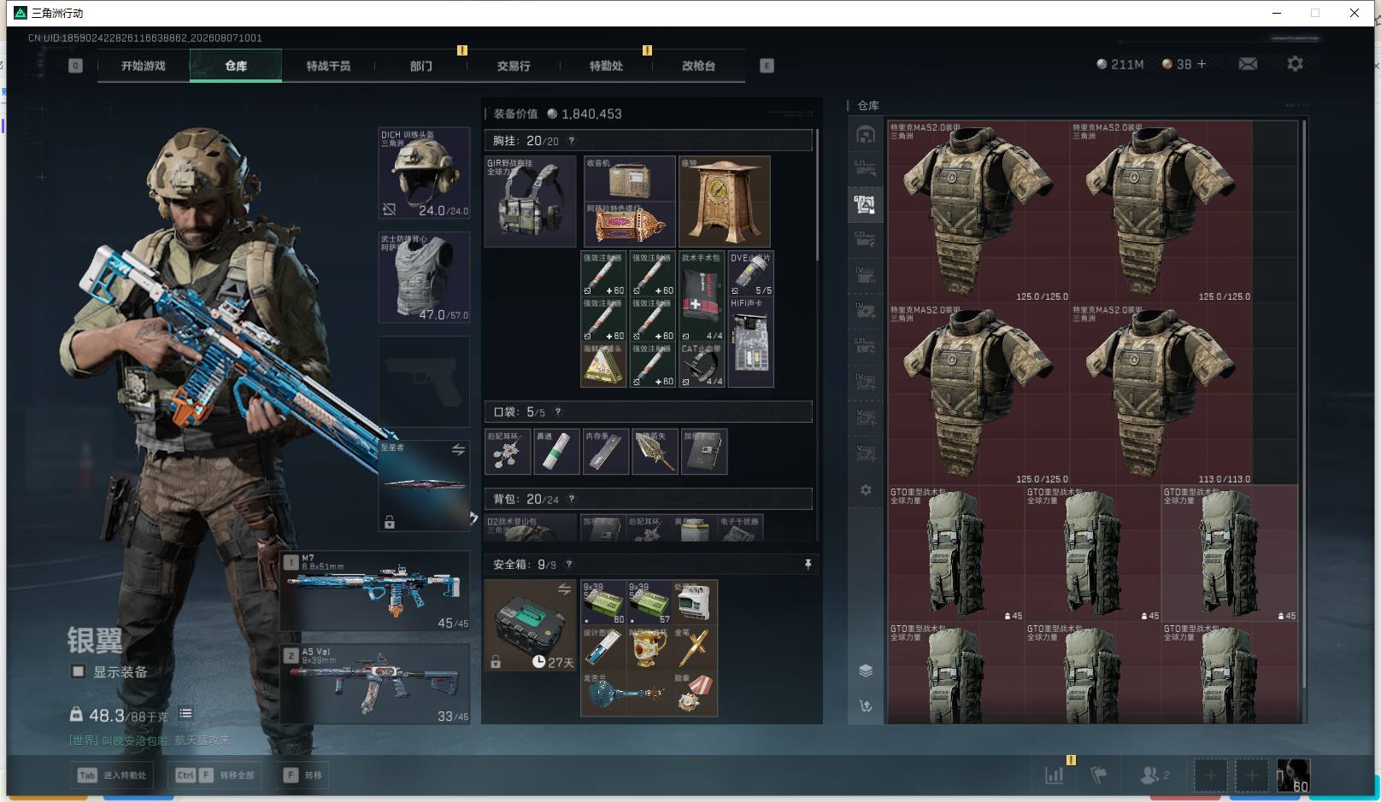Viewport: 1381px width, 802px height.
Task: Show help for 胸挂 capacity
Action: click(572, 141)
